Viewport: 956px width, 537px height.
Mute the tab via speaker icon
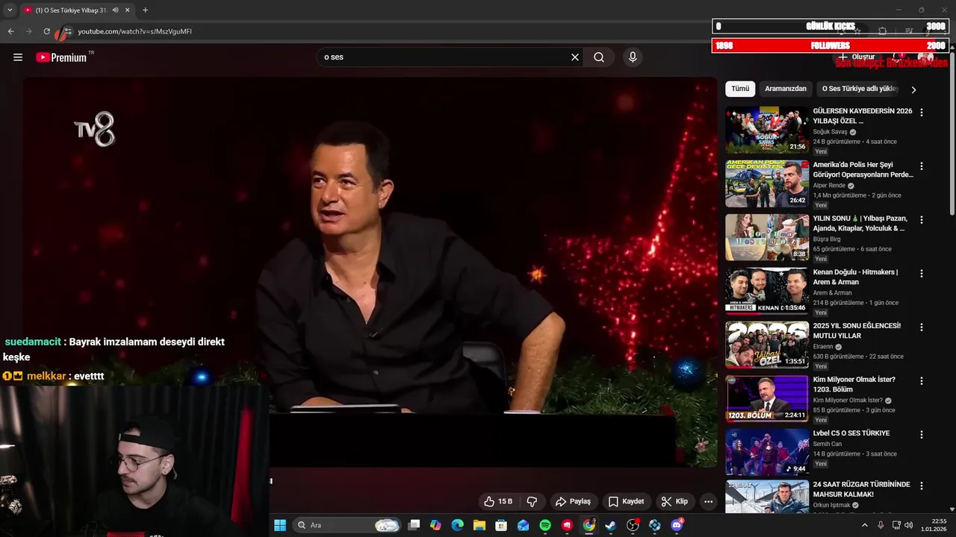click(116, 10)
